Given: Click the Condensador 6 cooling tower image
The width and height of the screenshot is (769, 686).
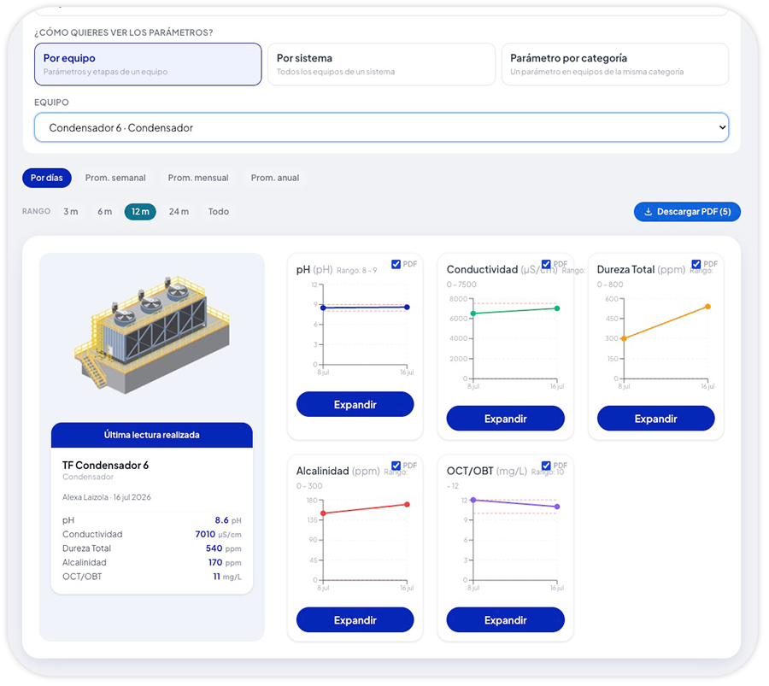Looking at the screenshot, I should [151, 336].
